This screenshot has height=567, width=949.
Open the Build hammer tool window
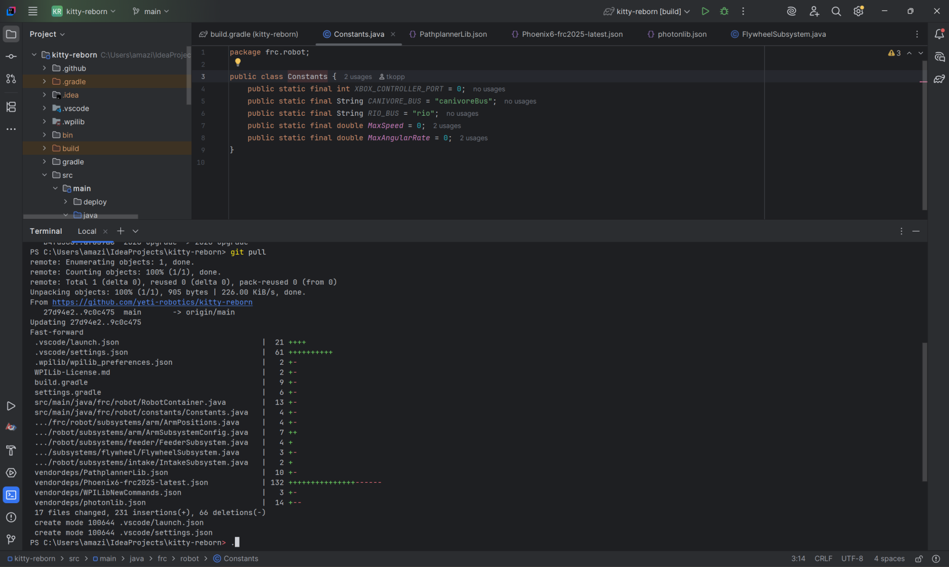pyautogui.click(x=11, y=451)
